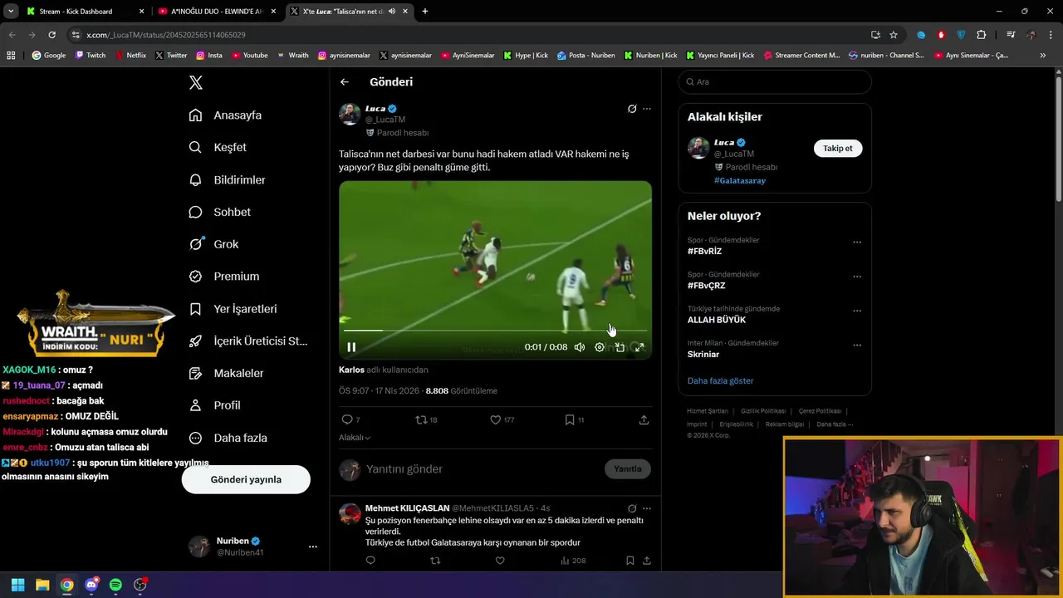
Task: Share Luca's post
Action: coord(644,420)
